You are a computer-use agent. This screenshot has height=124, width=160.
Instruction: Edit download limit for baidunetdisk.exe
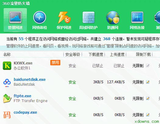point(148,82)
